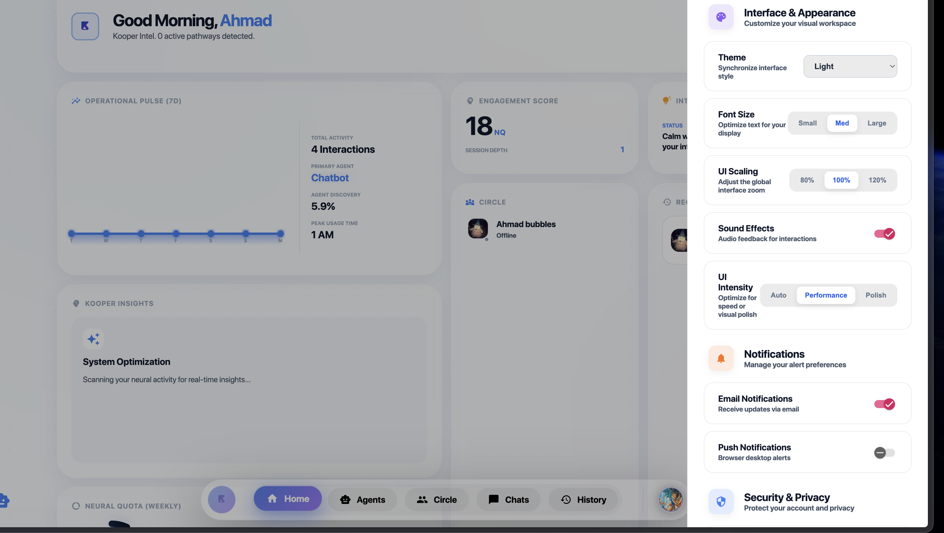Set UI Scaling to 120%
This screenshot has height=533, width=944.
(x=877, y=180)
